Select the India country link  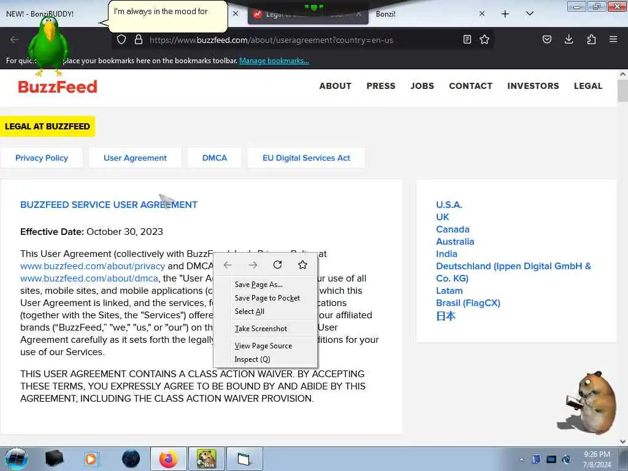point(446,254)
